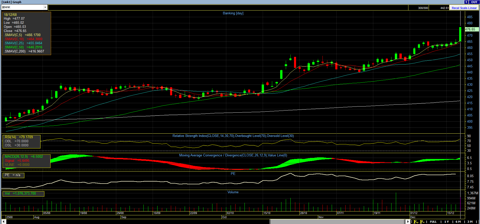Image resolution: width=480 pixels, height=224 pixels.
Task: Click the 19/08 date marker
Action: (83, 213)
